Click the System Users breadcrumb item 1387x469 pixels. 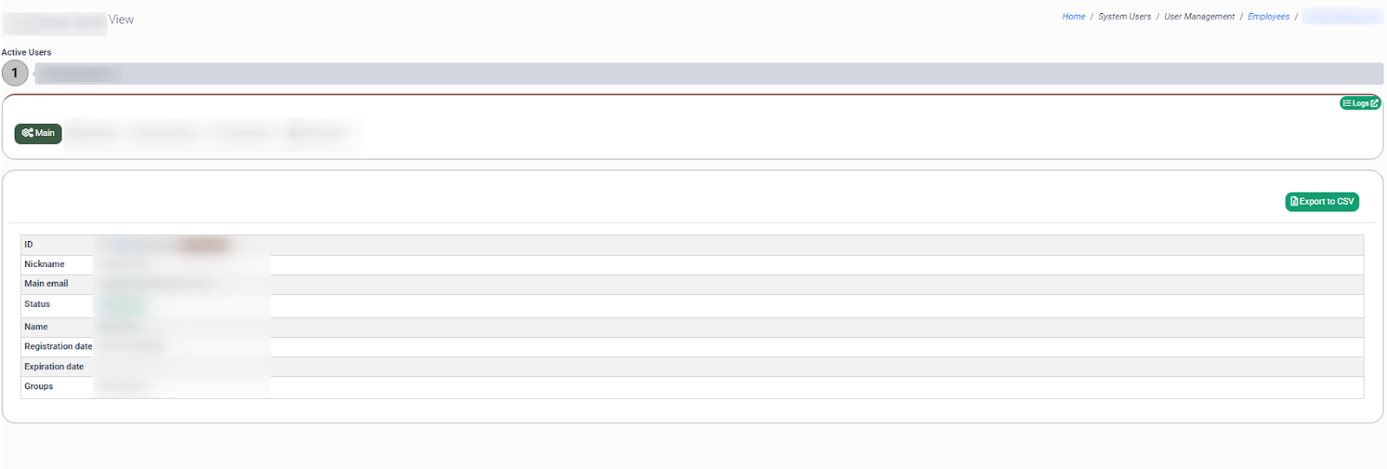tap(1124, 16)
